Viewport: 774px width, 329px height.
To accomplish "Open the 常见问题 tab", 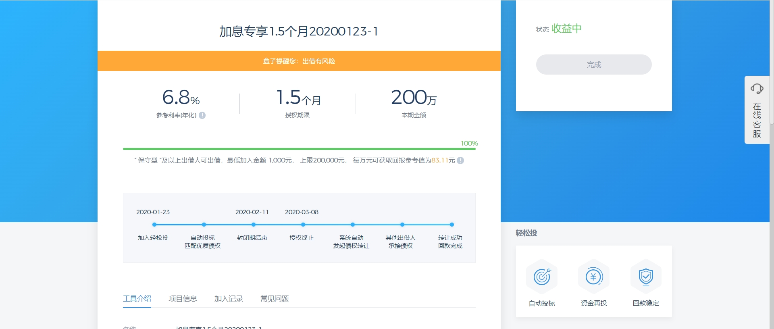I will tap(275, 299).
